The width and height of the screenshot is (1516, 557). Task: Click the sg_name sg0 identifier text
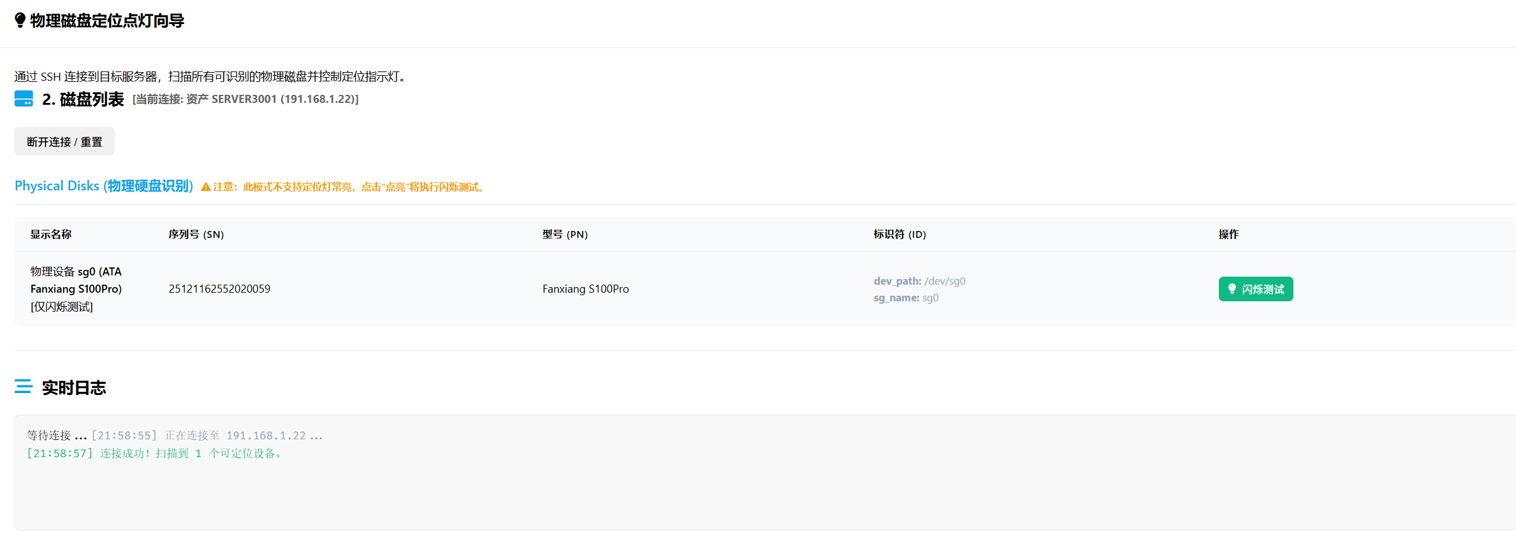coord(906,298)
